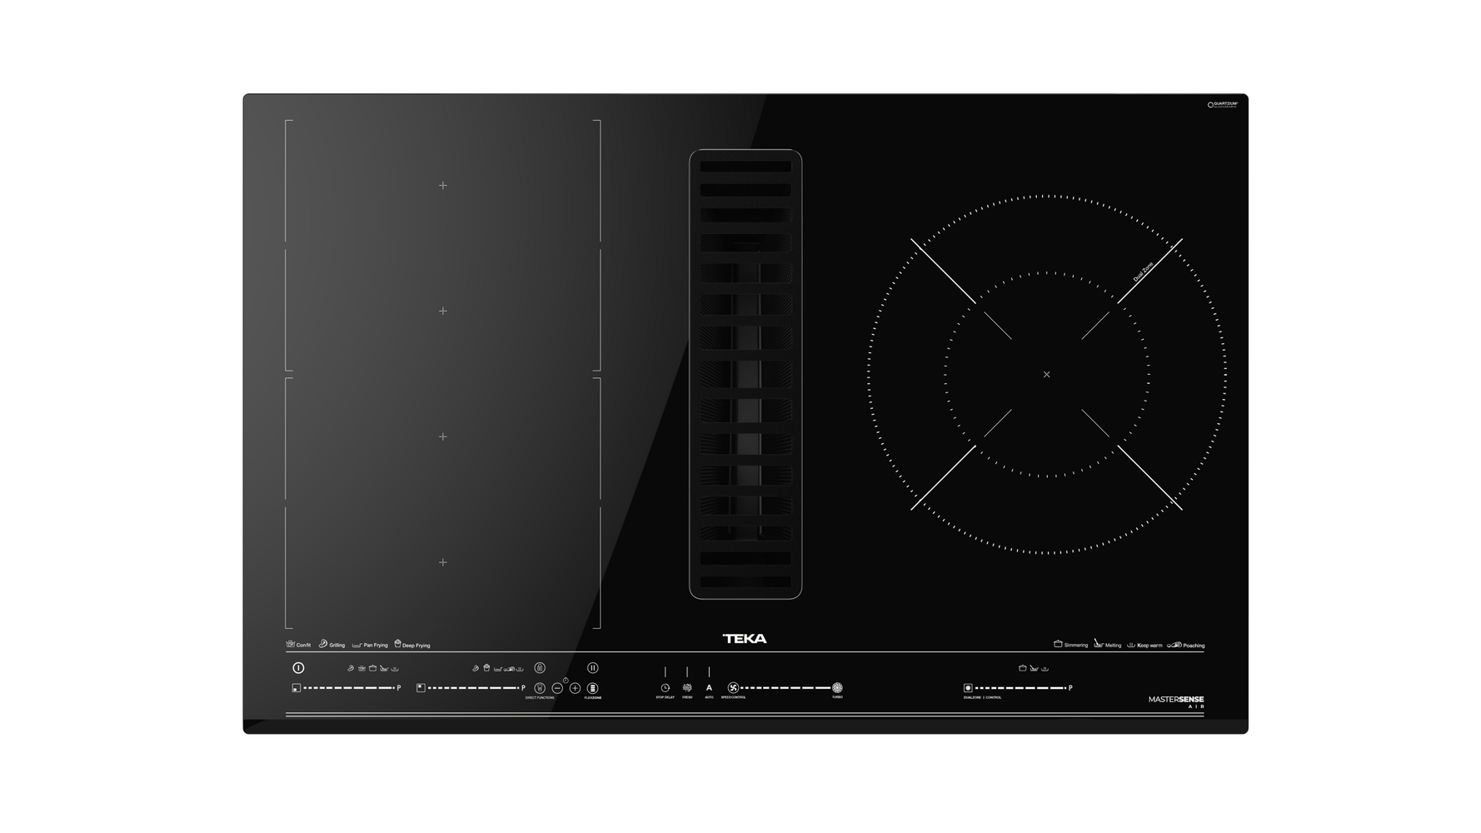Image resolution: width=1481 pixels, height=833 pixels.
Task: Tap the DualZone Control selector
Action: tap(968, 687)
